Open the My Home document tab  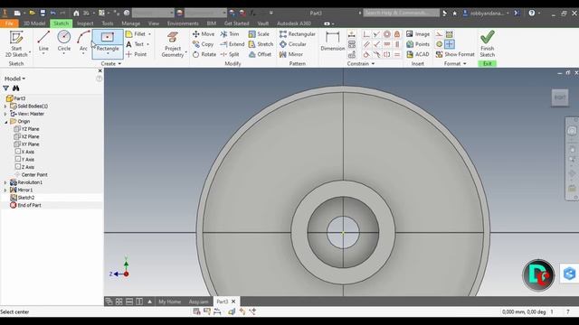pyautogui.click(x=169, y=302)
